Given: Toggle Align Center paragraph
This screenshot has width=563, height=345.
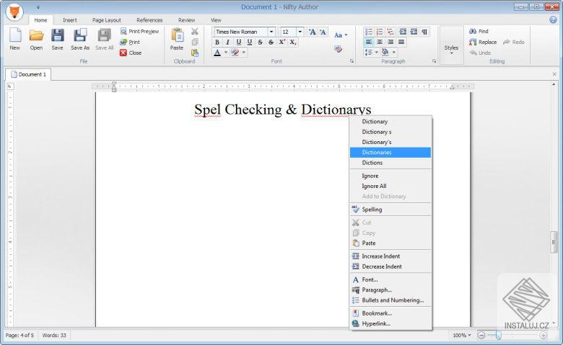Looking at the screenshot, I should (x=380, y=42).
